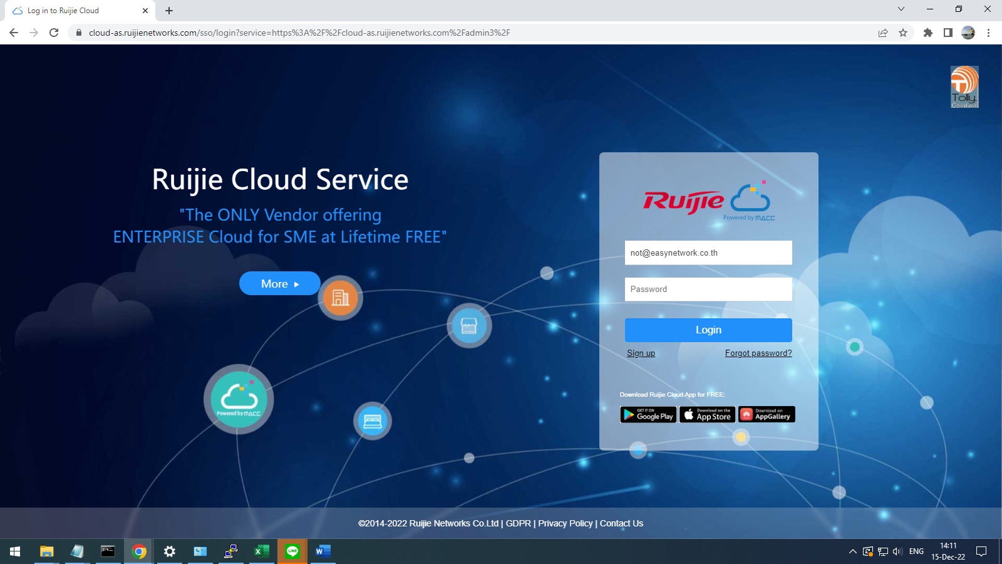Click the blue store icon bubble
1002x564 pixels.
pyautogui.click(x=469, y=326)
